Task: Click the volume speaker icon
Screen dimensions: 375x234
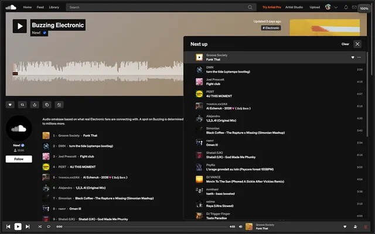Action: coord(241,226)
